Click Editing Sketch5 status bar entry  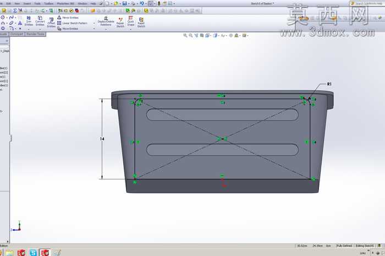[365, 246]
